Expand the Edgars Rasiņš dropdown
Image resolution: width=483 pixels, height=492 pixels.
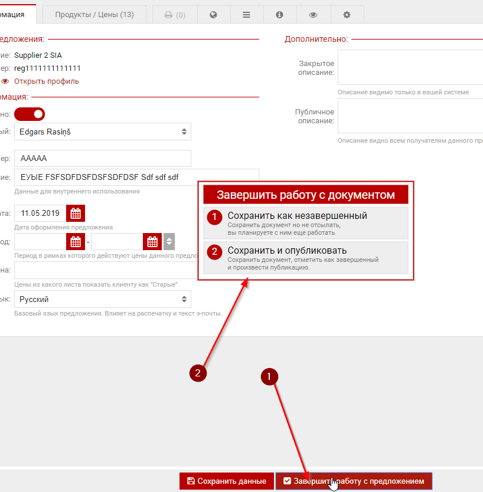103,132
